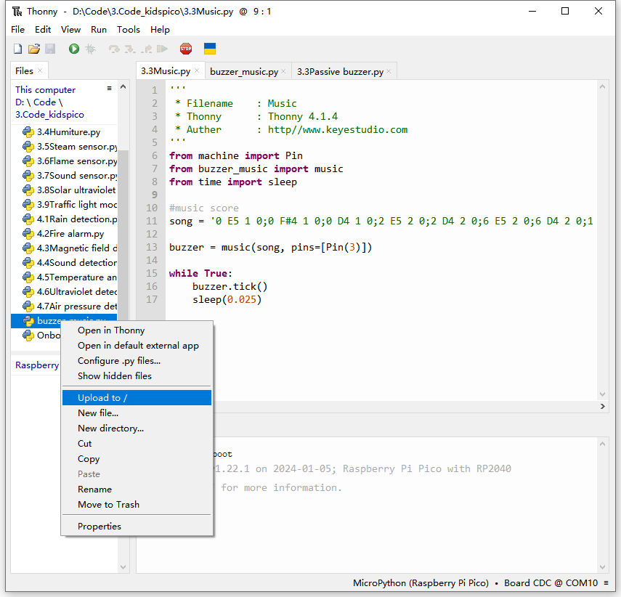Click the This computer link

pyautogui.click(x=45, y=90)
